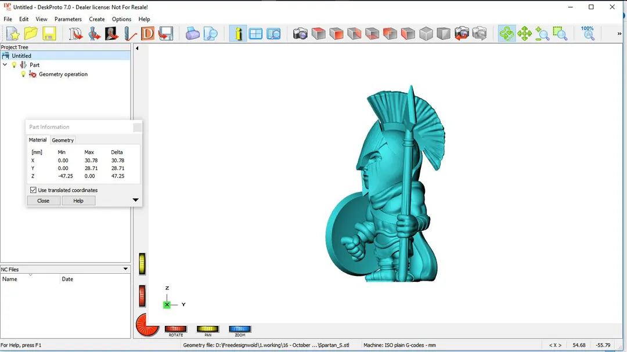Screen dimensions: 627x352
Task: Select the light gray isometric cube view
Action: coord(426,34)
